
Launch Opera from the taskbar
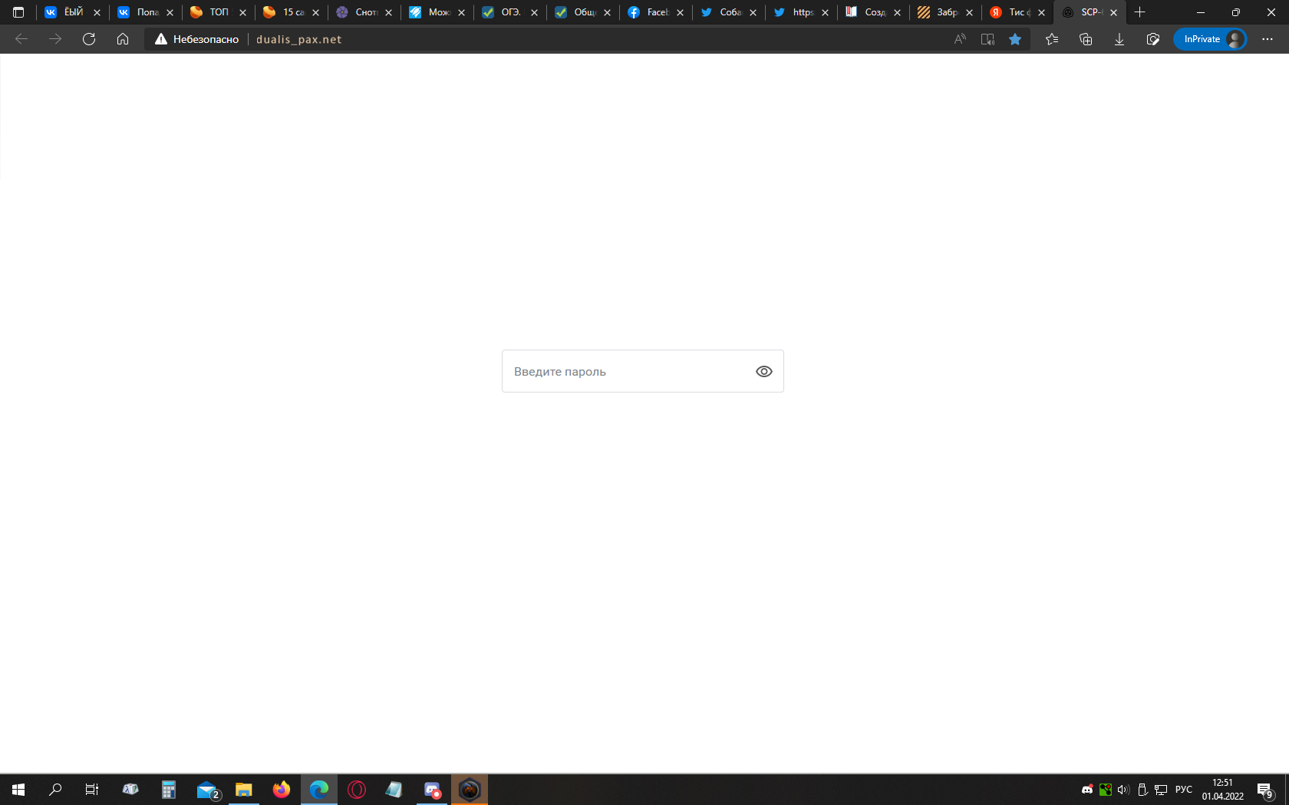coord(357,789)
